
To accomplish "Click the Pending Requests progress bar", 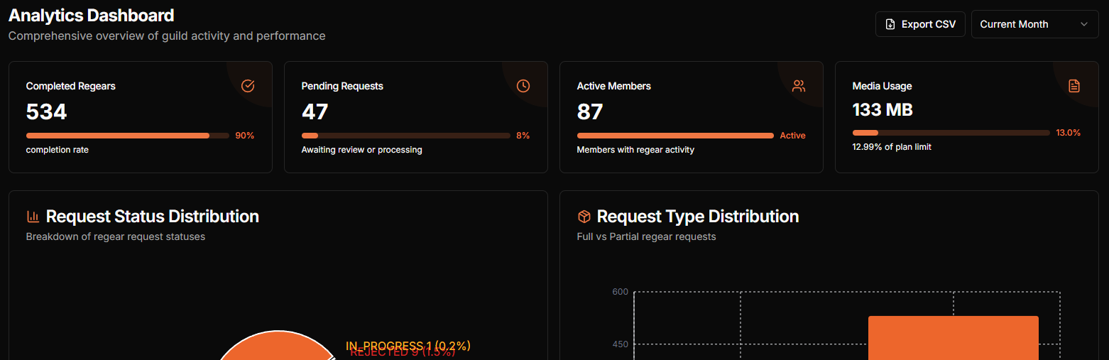I will tap(406, 136).
